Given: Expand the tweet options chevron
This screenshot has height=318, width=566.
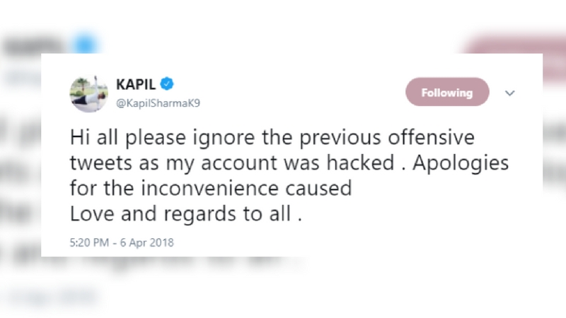Looking at the screenshot, I should click(509, 93).
